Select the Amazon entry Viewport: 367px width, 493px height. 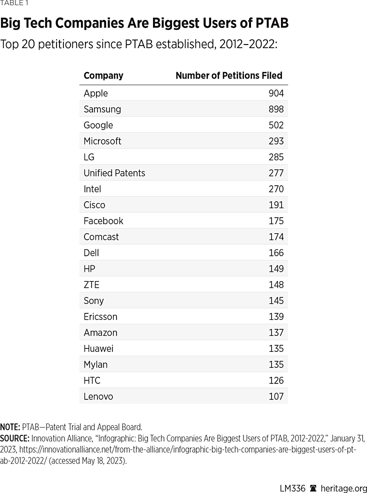100,332
